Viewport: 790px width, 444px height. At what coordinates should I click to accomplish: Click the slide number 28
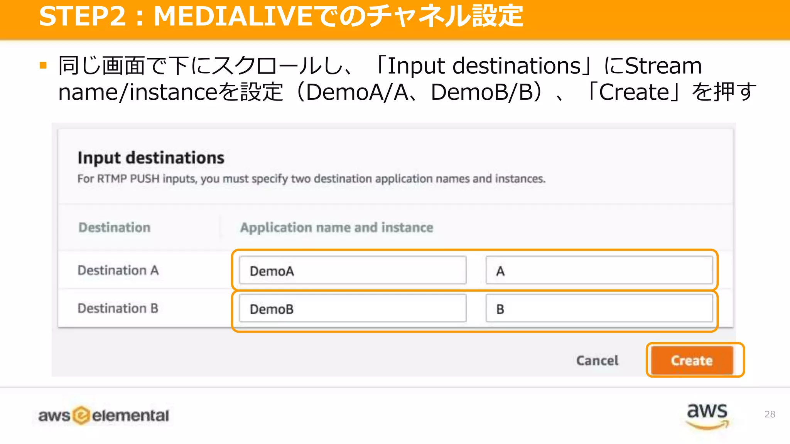[770, 414]
